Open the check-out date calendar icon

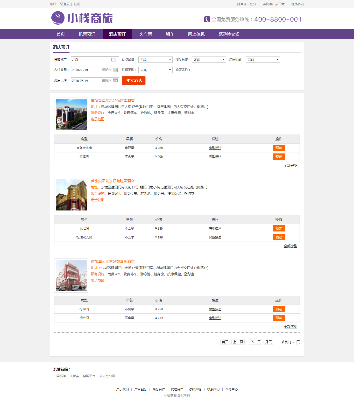pyautogui.click(x=115, y=81)
